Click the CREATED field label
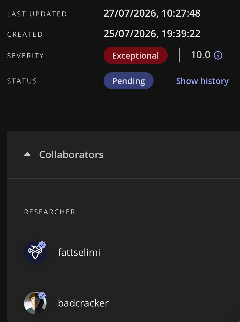240x322 pixels. click(x=25, y=34)
